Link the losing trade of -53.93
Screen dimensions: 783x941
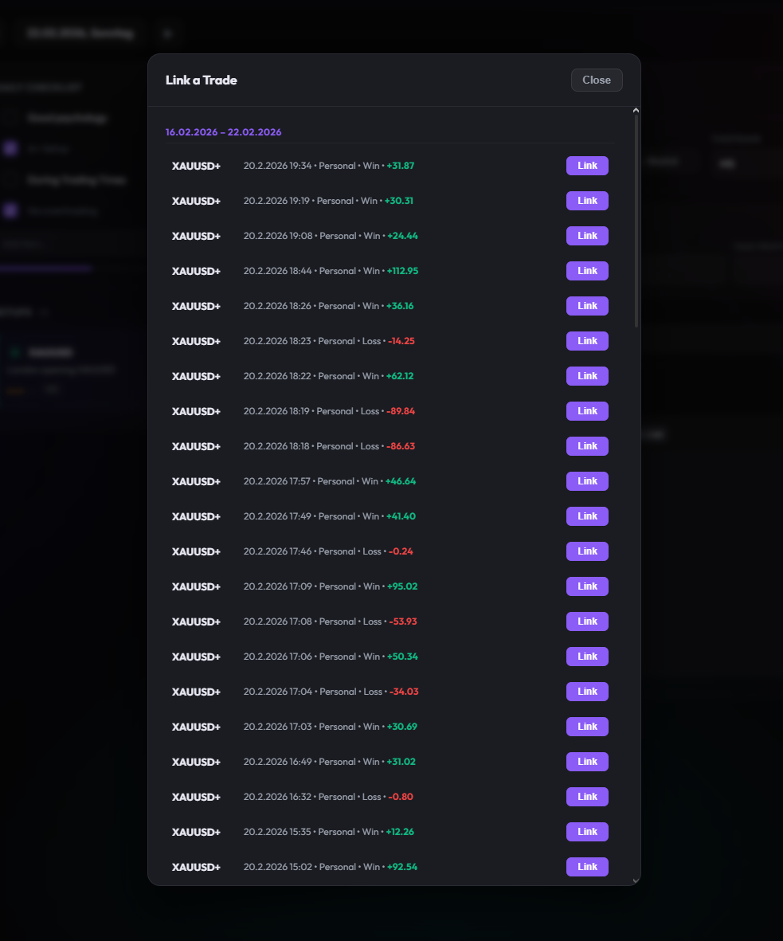click(587, 621)
